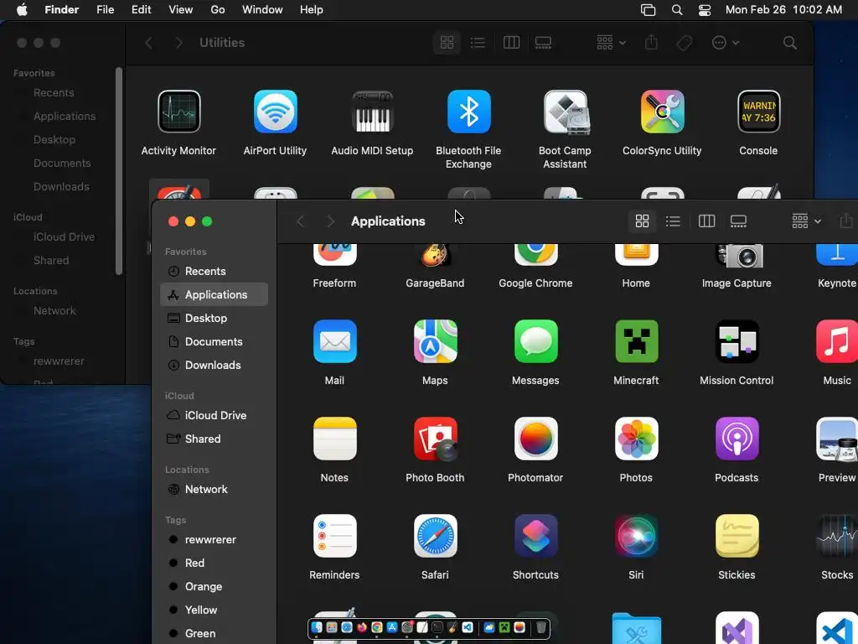Select Google Chrome in Applications

click(535, 255)
